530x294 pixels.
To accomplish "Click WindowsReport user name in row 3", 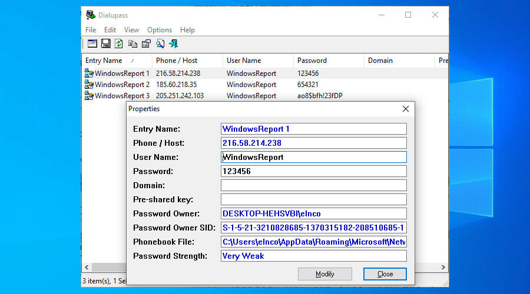I will pos(251,95).
